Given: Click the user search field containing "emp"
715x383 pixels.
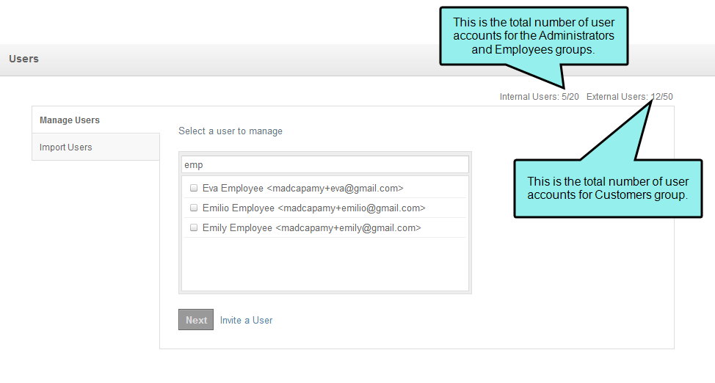Looking at the screenshot, I should tap(325, 164).
